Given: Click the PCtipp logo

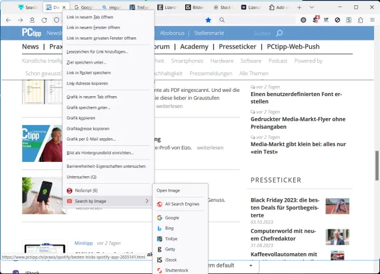Looking at the screenshot, I should coord(31,33).
